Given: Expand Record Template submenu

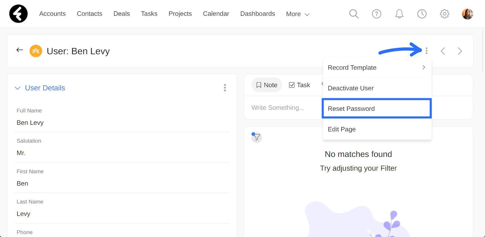Looking at the screenshot, I should 377,68.
